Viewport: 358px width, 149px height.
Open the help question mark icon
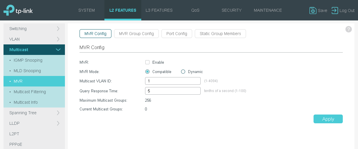[x=348, y=29]
